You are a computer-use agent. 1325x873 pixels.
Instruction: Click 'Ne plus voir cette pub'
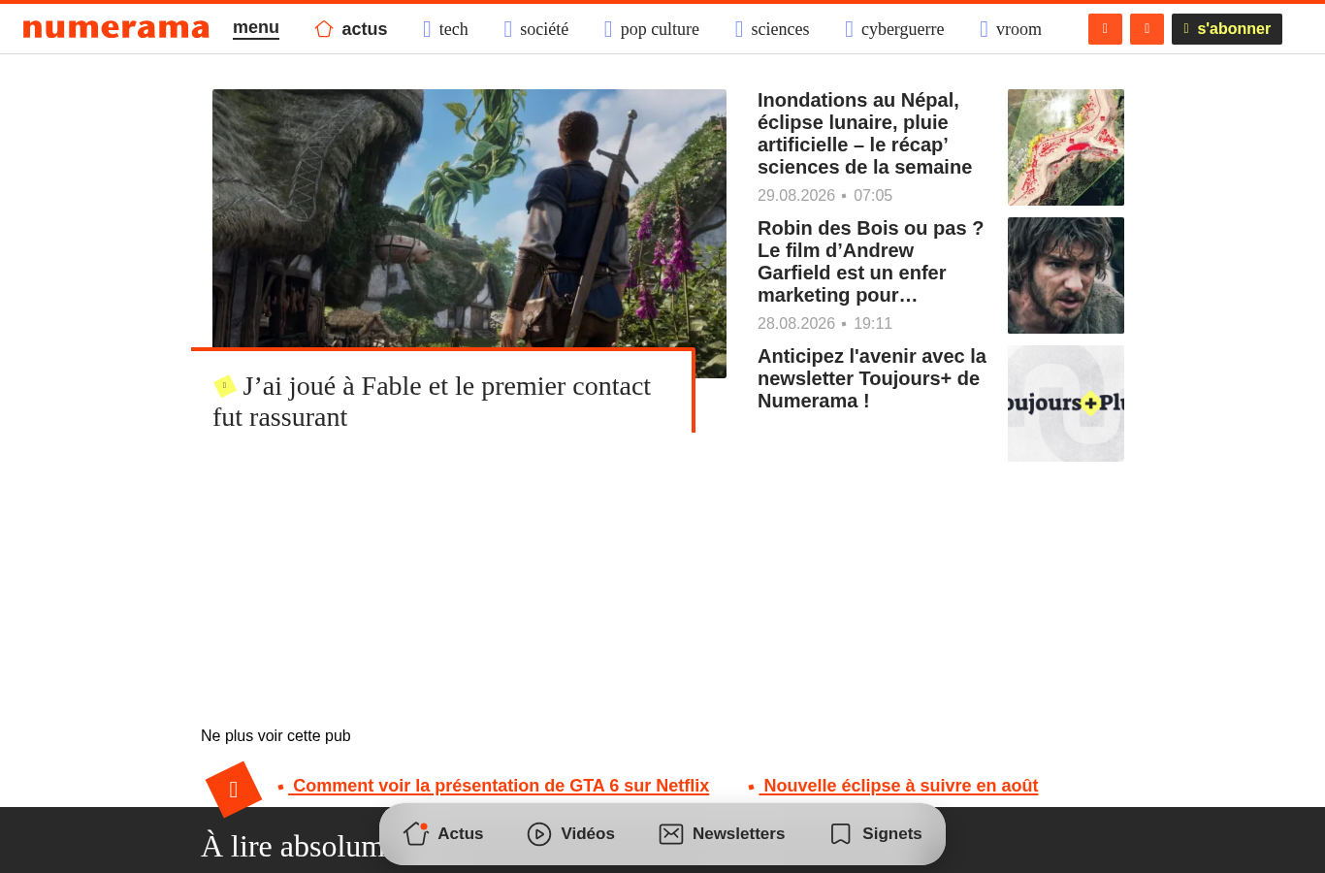(275, 735)
